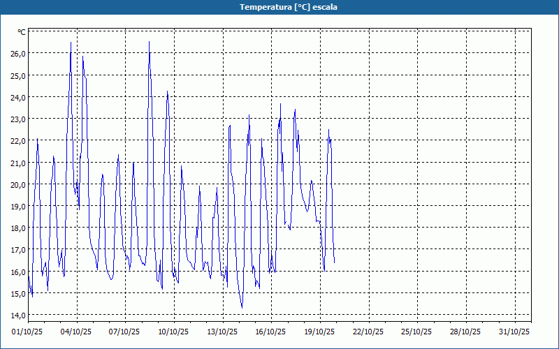
Task: Click the 01/10/25 date label
Action: [28, 332]
